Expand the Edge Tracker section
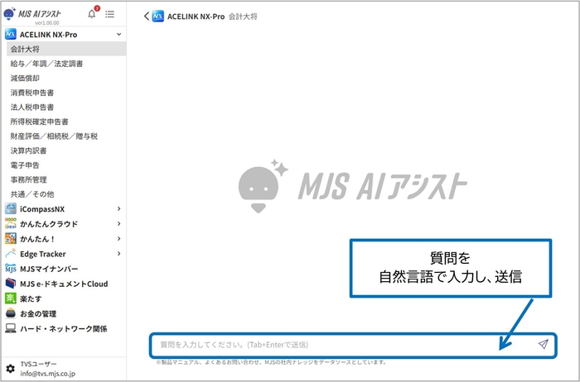 tap(119, 254)
